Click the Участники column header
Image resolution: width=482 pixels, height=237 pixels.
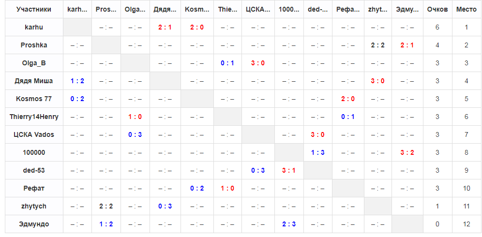(x=34, y=10)
